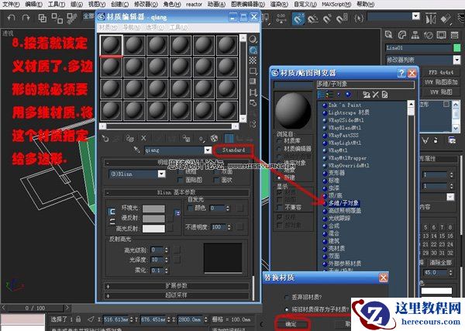
Task: Click the Standard material type button
Action: click(x=234, y=150)
